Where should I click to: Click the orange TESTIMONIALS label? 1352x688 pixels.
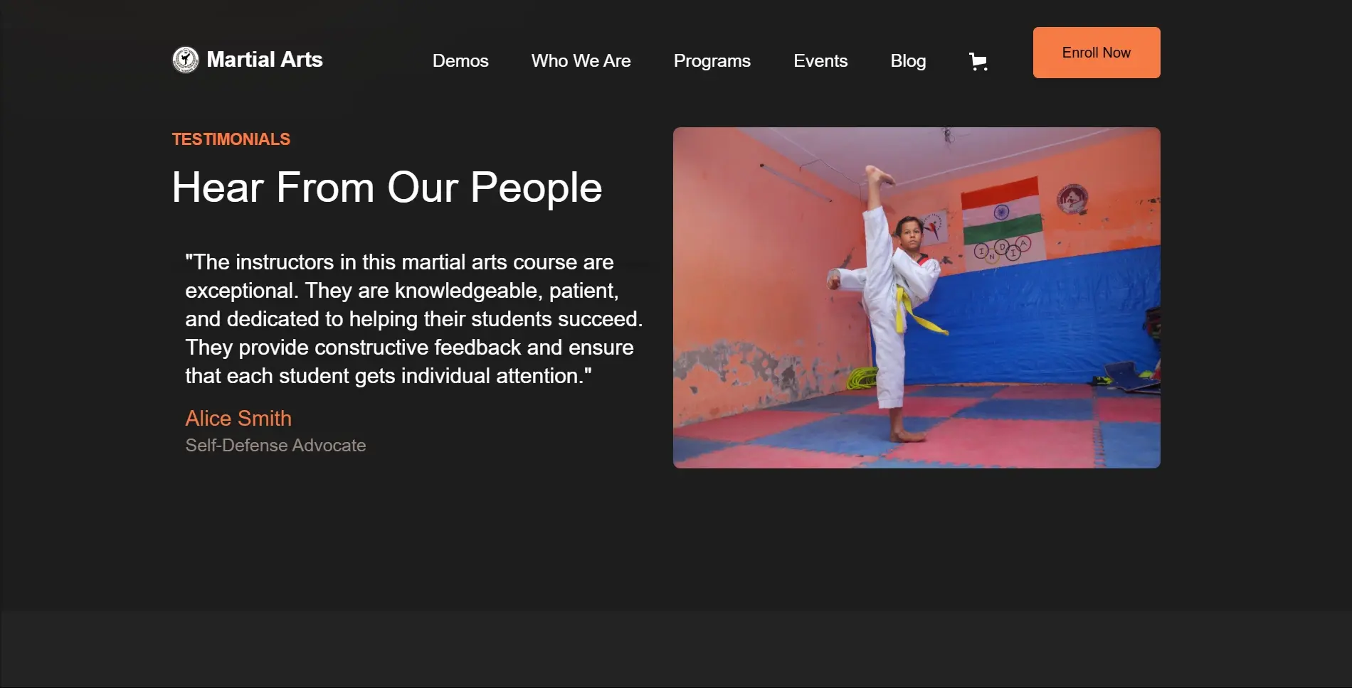tap(231, 139)
